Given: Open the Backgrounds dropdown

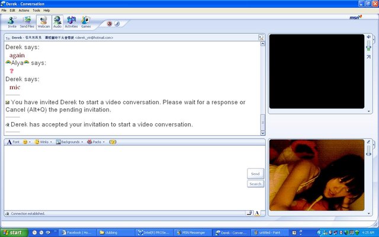Looking at the screenshot, I should click(x=70, y=142).
